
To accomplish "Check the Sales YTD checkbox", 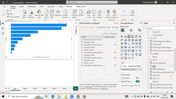I will pos(148,78).
